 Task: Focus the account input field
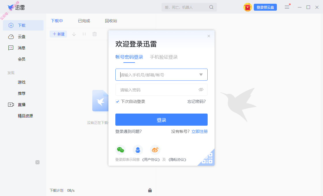(161, 75)
